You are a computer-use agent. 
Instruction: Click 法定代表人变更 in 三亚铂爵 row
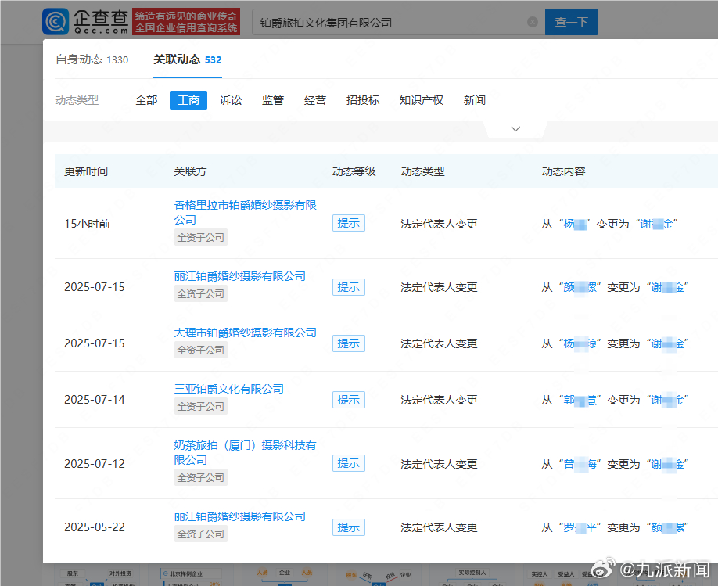439,400
